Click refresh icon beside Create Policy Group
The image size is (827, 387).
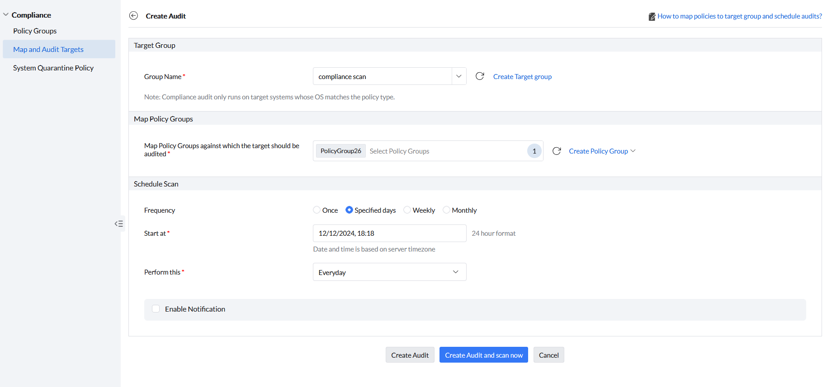pos(557,151)
